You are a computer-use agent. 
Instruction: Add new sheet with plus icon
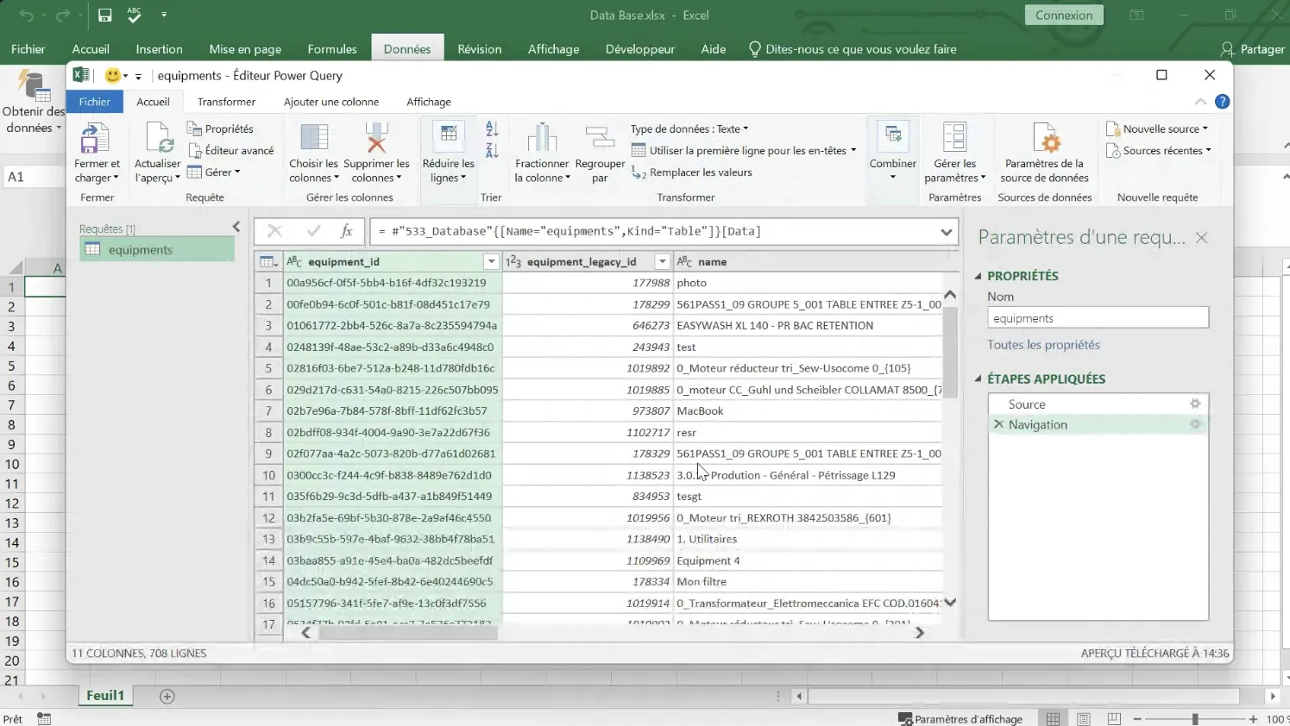pos(167,696)
